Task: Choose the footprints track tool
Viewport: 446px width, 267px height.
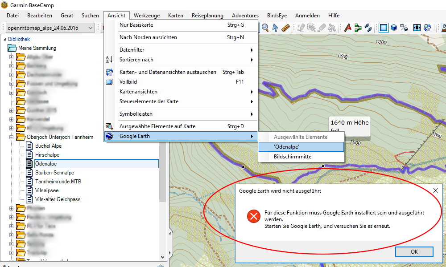Action: (368, 28)
